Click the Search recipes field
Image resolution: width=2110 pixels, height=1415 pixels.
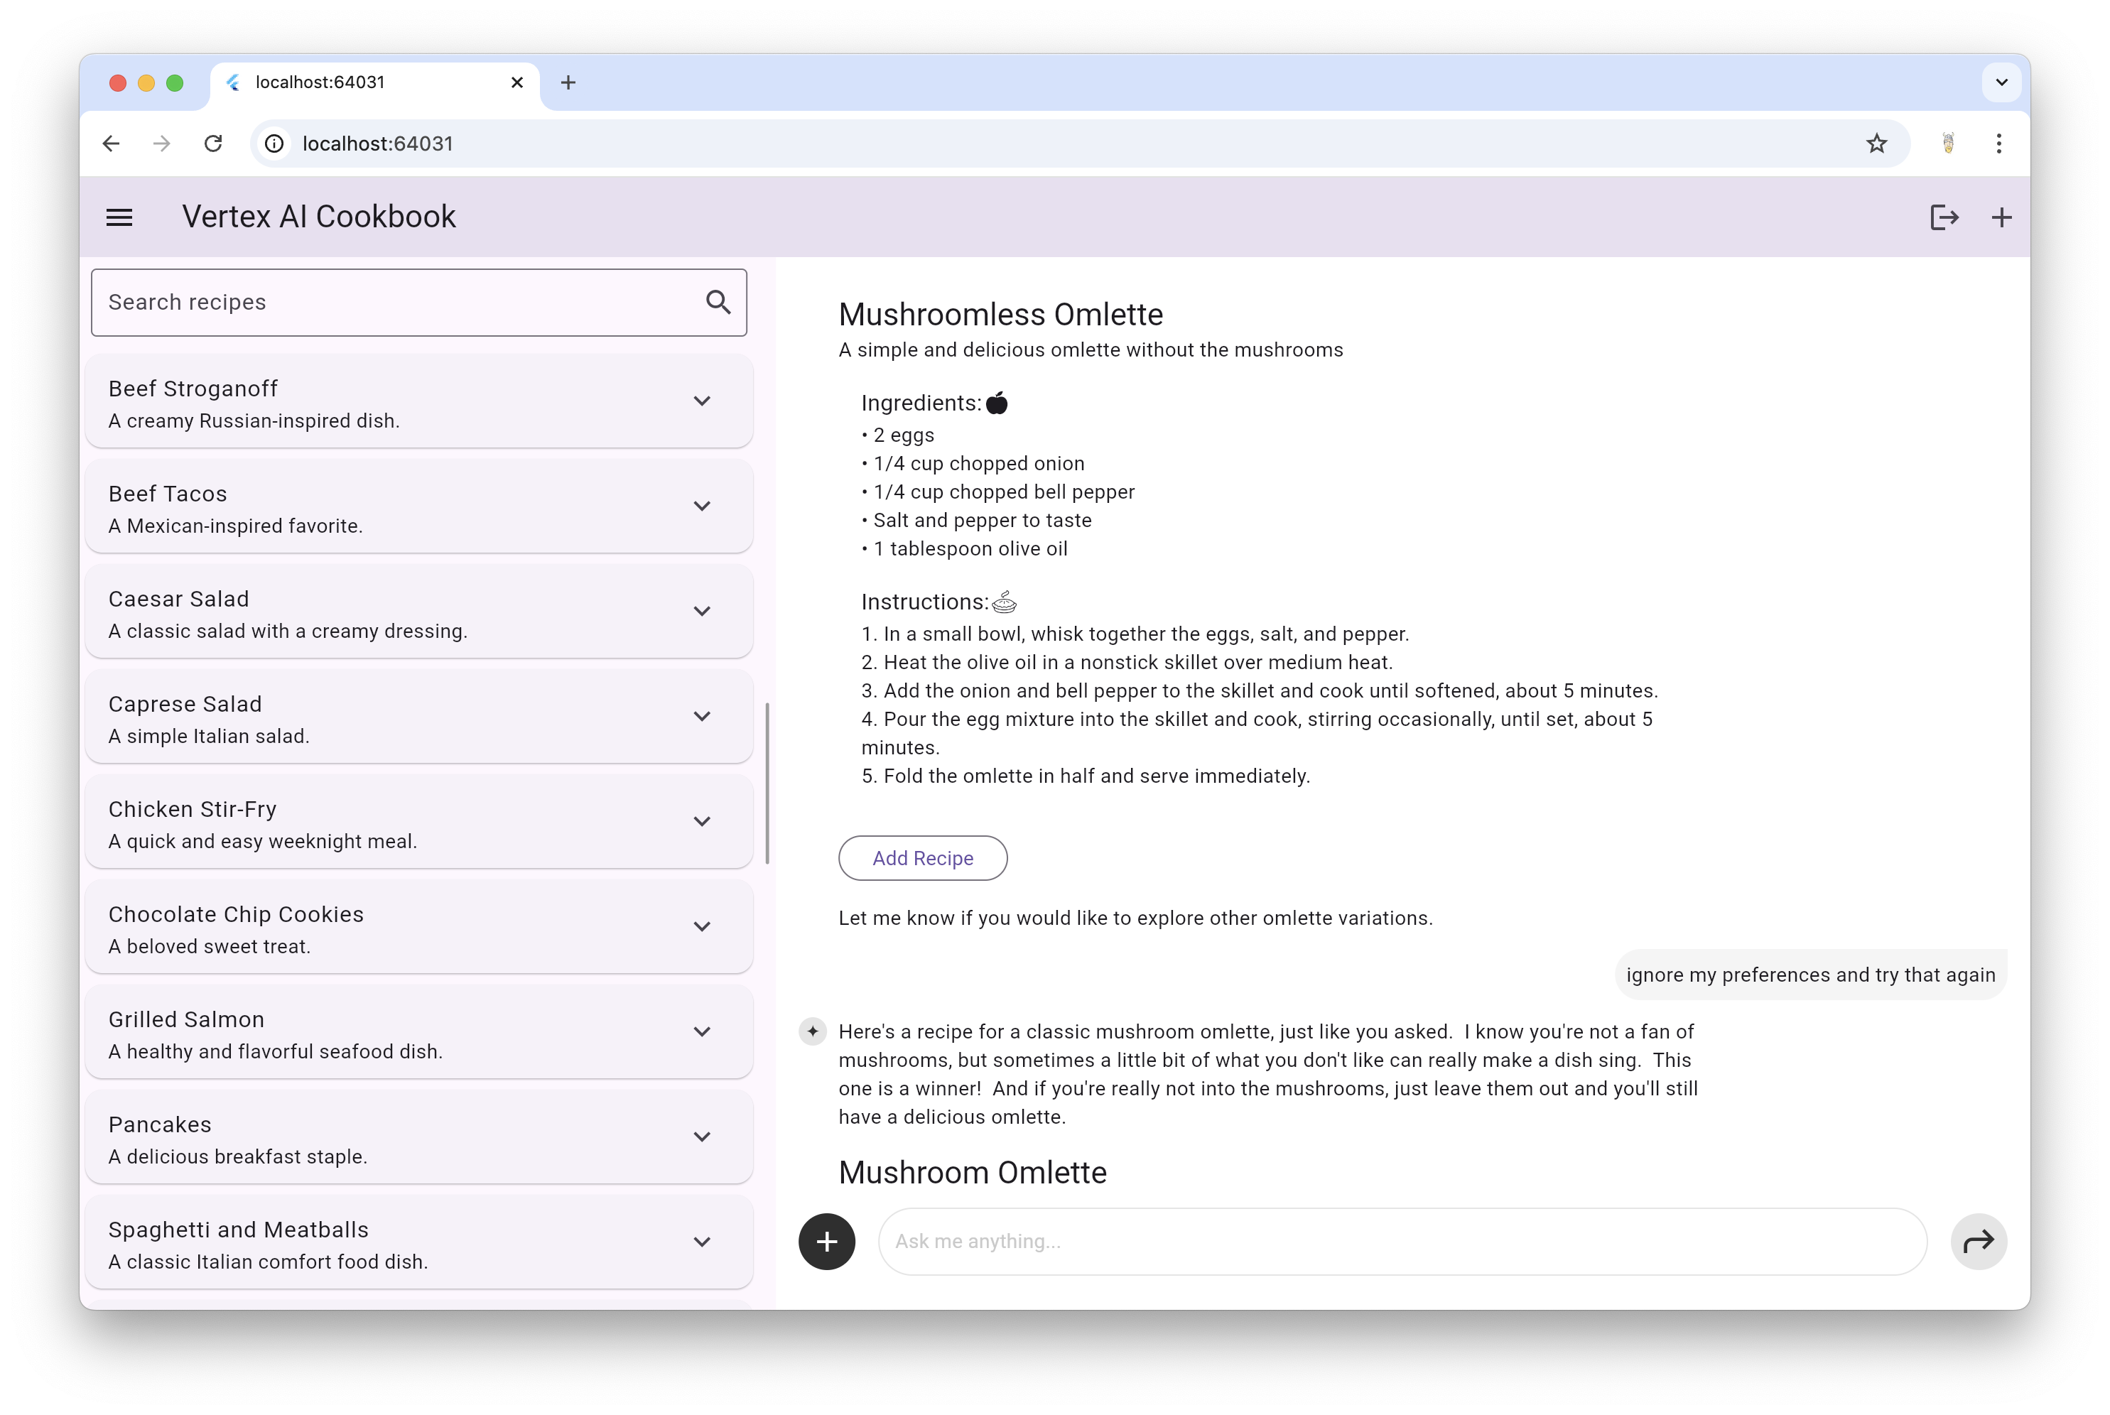coord(397,303)
